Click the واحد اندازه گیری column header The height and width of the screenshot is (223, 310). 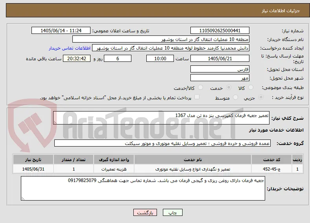[114, 160]
